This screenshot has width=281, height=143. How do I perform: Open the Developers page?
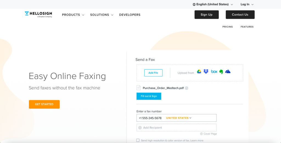click(x=130, y=15)
